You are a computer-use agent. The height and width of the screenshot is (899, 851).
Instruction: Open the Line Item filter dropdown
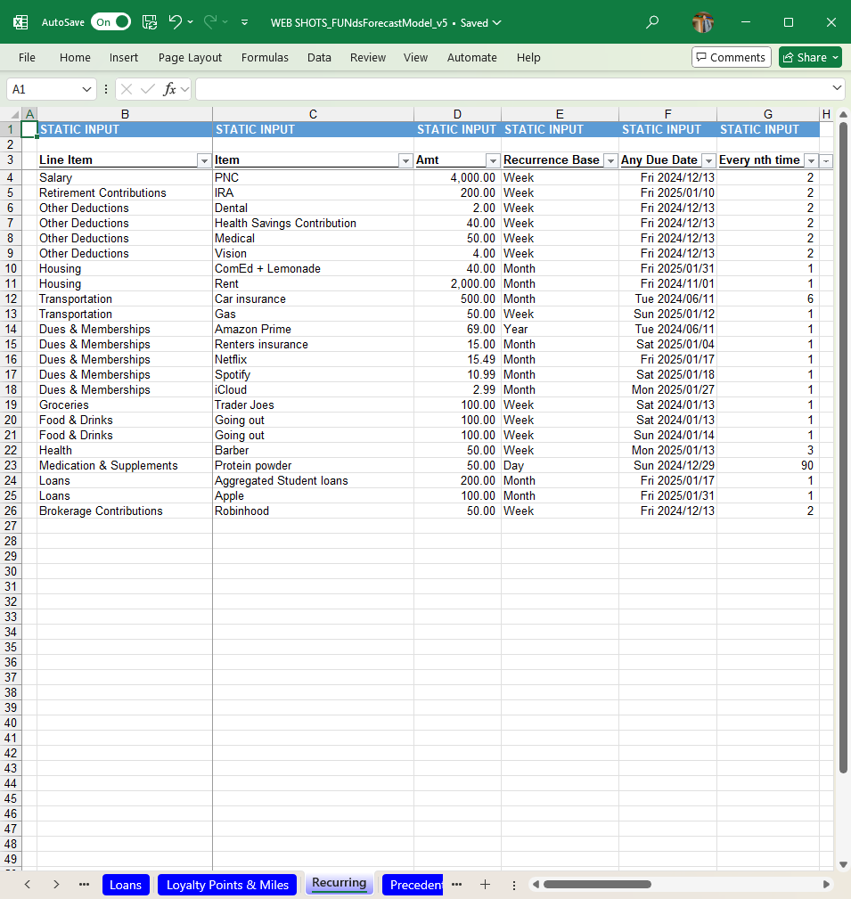click(203, 161)
